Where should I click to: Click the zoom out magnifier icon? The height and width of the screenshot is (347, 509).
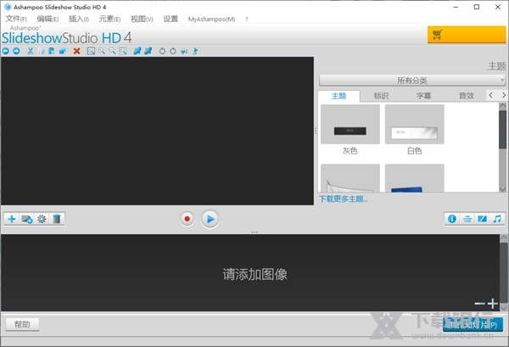coord(112,51)
